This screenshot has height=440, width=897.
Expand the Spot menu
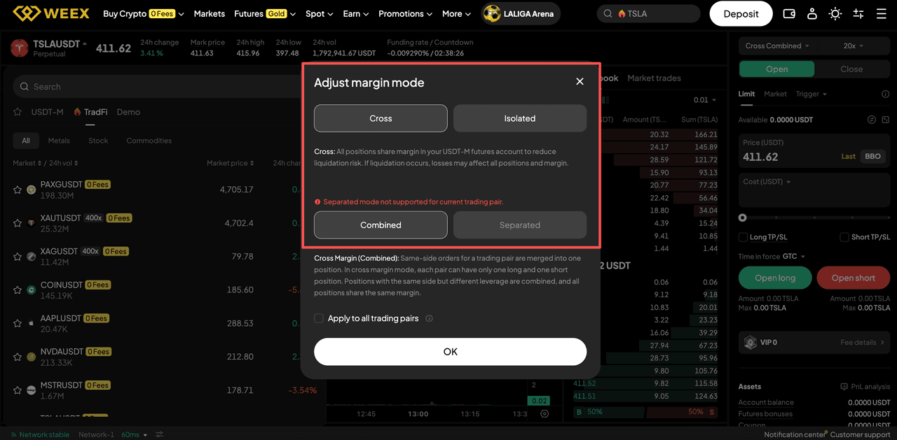click(x=320, y=13)
